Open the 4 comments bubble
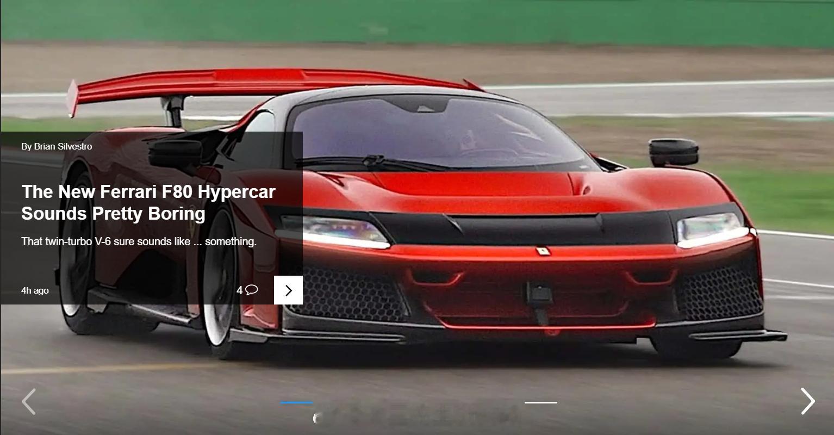The height and width of the screenshot is (435, 834). click(247, 290)
